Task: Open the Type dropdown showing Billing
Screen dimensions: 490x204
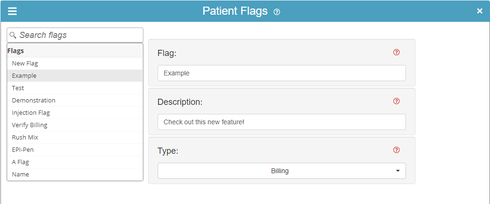Action: pos(281,171)
